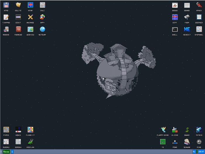The height and width of the screenshot is (154, 205).
Task: Launch the KPACK packer tool
Action: 199,5
